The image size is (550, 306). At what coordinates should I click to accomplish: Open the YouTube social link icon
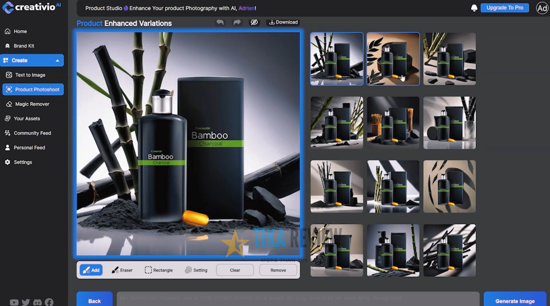pos(14,302)
